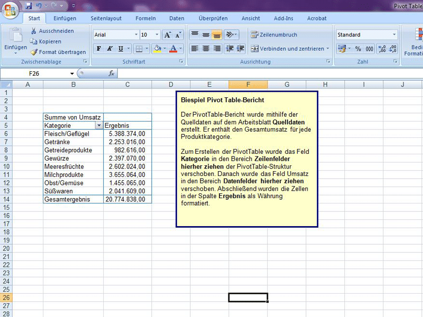Image resolution: width=423 pixels, height=317 pixels.
Task: Center text horizontally
Action: pos(206,49)
